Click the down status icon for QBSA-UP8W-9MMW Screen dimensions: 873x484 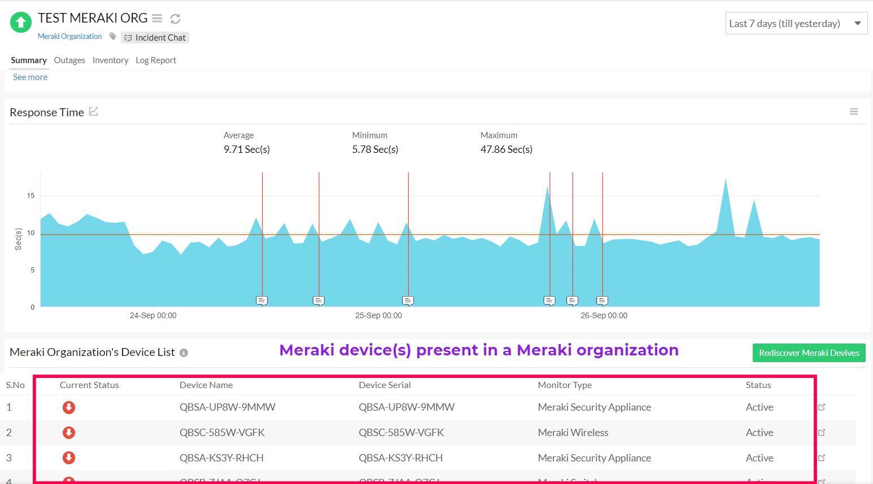click(69, 407)
